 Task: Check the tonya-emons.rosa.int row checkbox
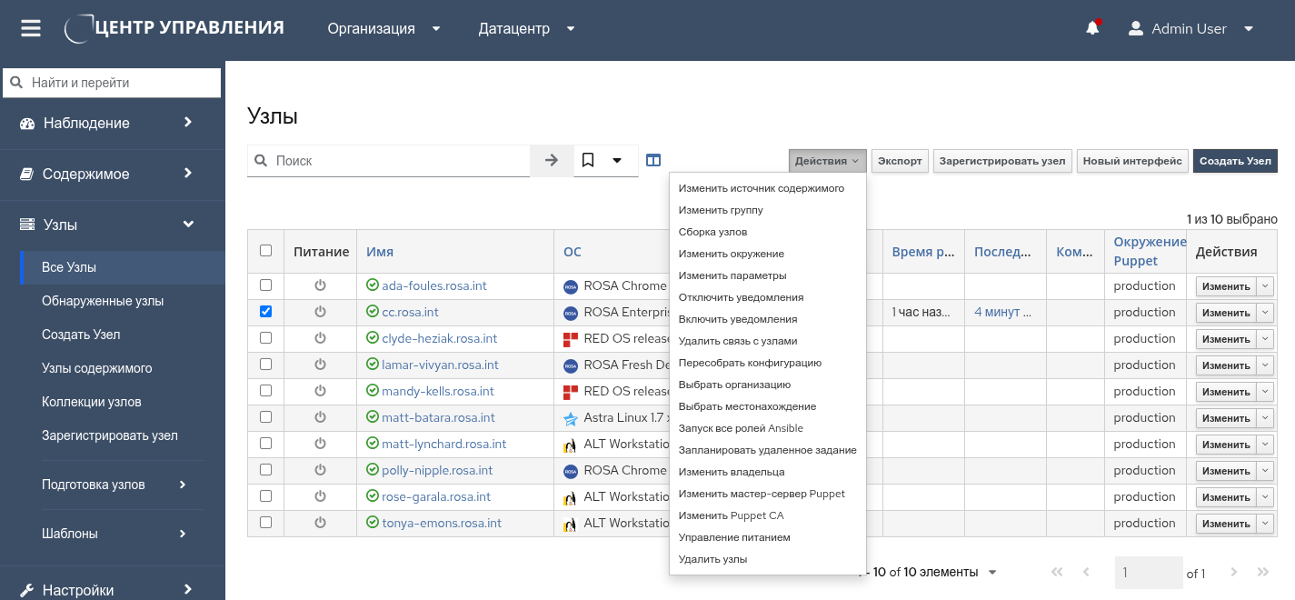tap(265, 523)
